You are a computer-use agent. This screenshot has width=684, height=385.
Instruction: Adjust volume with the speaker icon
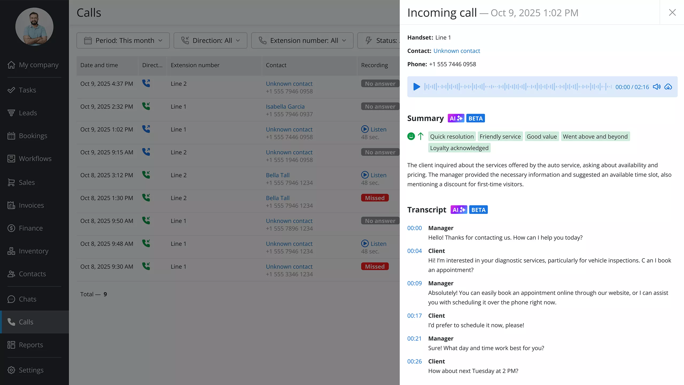click(656, 87)
